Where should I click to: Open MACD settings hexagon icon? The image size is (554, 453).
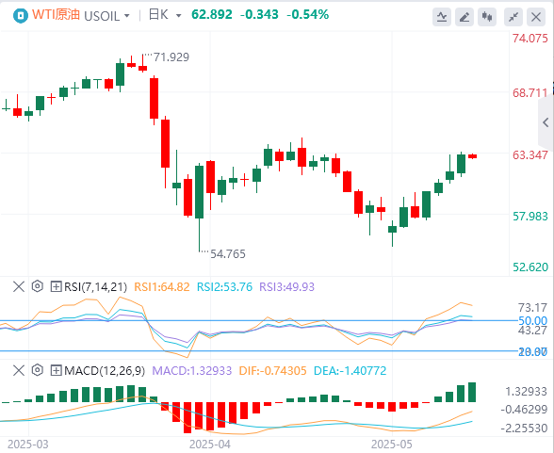coord(37,370)
